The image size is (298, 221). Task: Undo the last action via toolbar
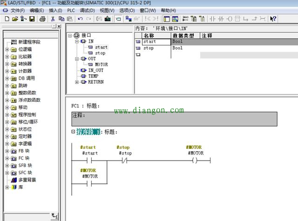tap(80, 19)
